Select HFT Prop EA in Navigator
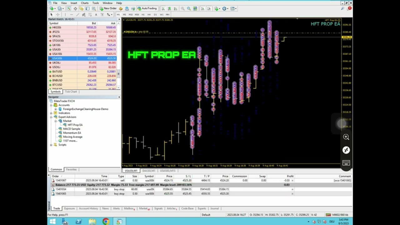This screenshot has width=400, height=225. (75, 125)
